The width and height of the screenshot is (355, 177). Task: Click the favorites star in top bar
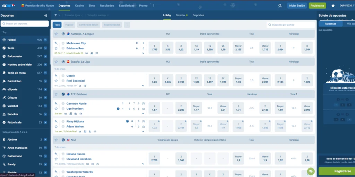[333, 6]
